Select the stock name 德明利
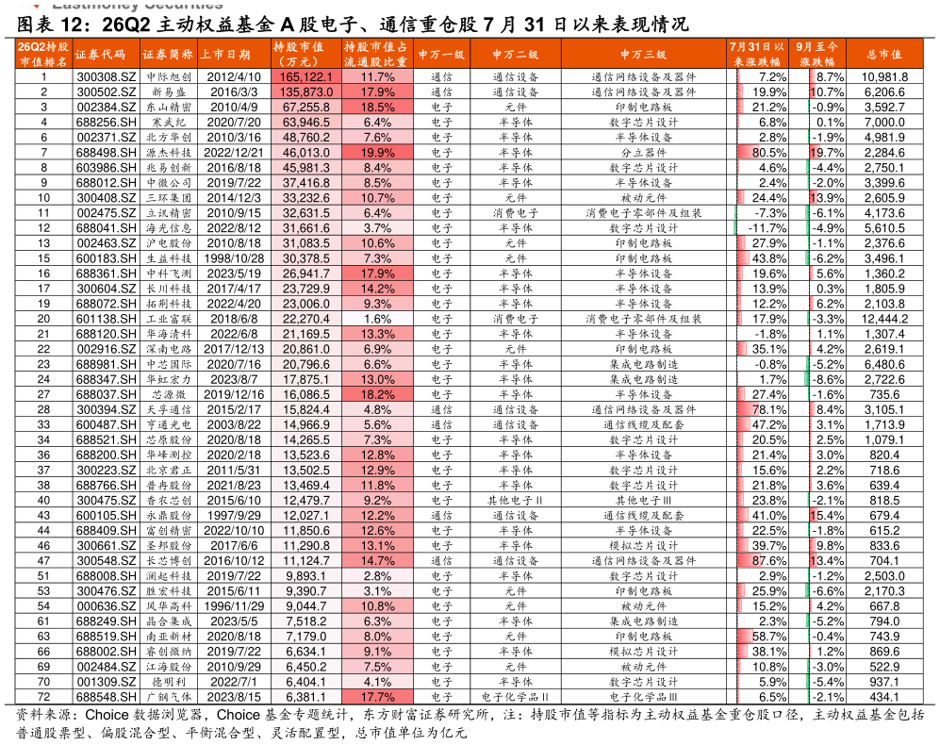This screenshot has width=940, height=745. tap(169, 682)
